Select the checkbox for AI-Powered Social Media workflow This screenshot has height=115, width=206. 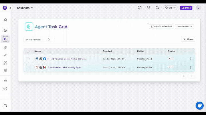point(28,59)
